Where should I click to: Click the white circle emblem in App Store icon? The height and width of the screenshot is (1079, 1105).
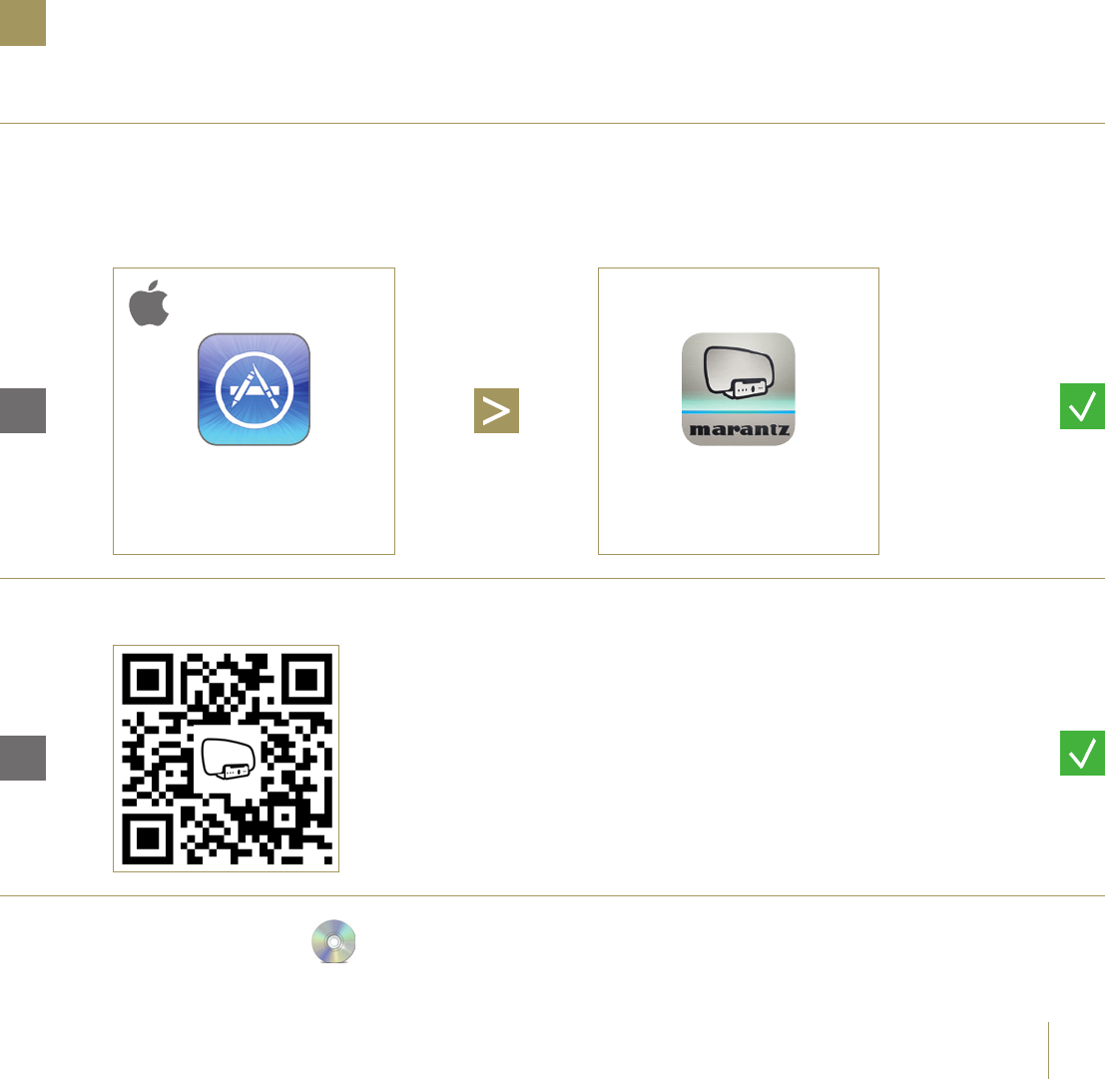click(254, 389)
